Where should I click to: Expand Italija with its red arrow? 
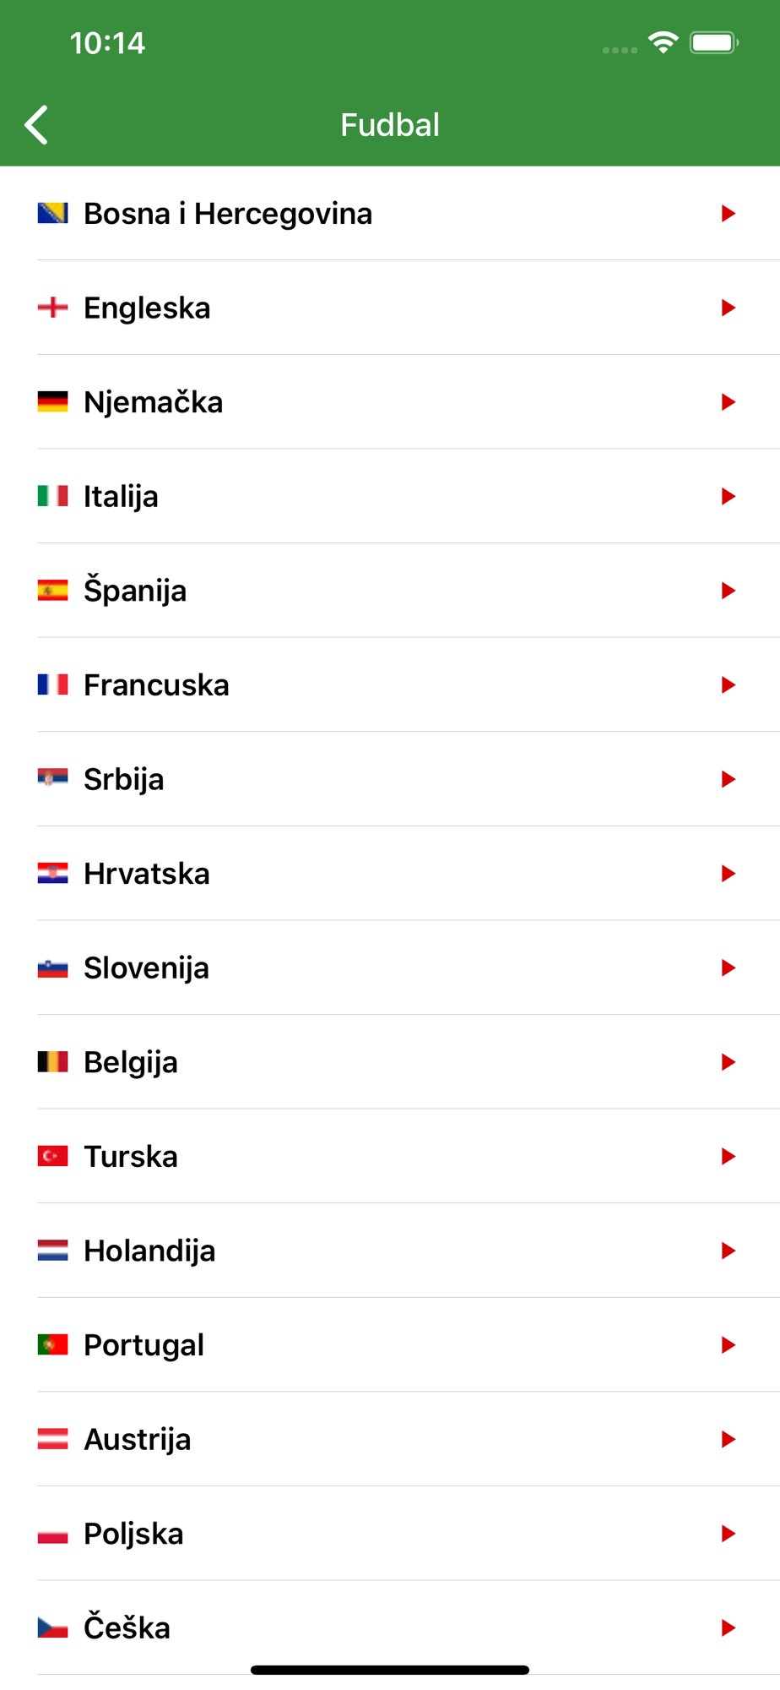(728, 496)
